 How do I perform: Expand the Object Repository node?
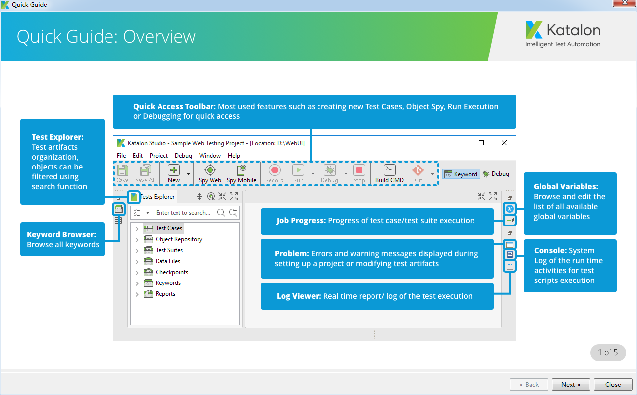(x=137, y=239)
